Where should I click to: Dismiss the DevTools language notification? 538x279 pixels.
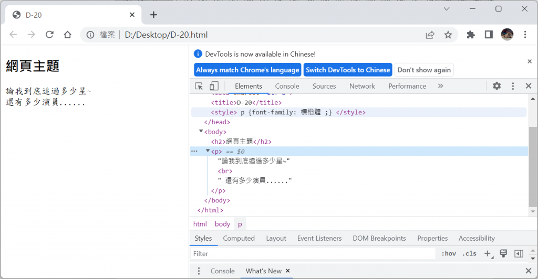(x=530, y=61)
